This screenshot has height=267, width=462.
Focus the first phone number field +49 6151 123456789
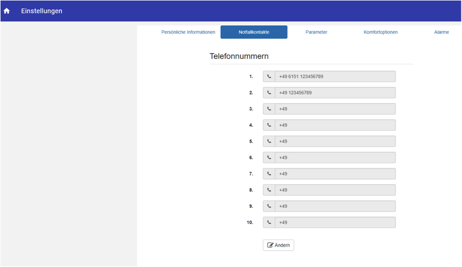pyautogui.click(x=335, y=76)
